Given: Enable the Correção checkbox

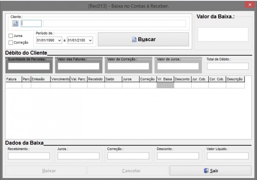Looking at the screenshot, I should [11, 43].
